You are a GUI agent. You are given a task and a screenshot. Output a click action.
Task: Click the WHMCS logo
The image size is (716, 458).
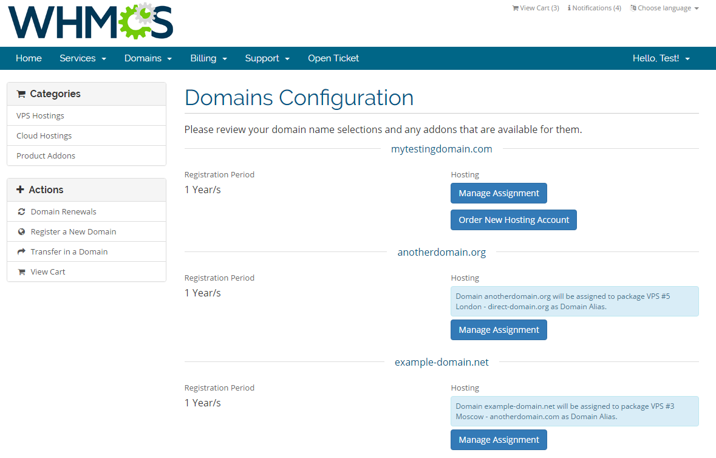(89, 22)
